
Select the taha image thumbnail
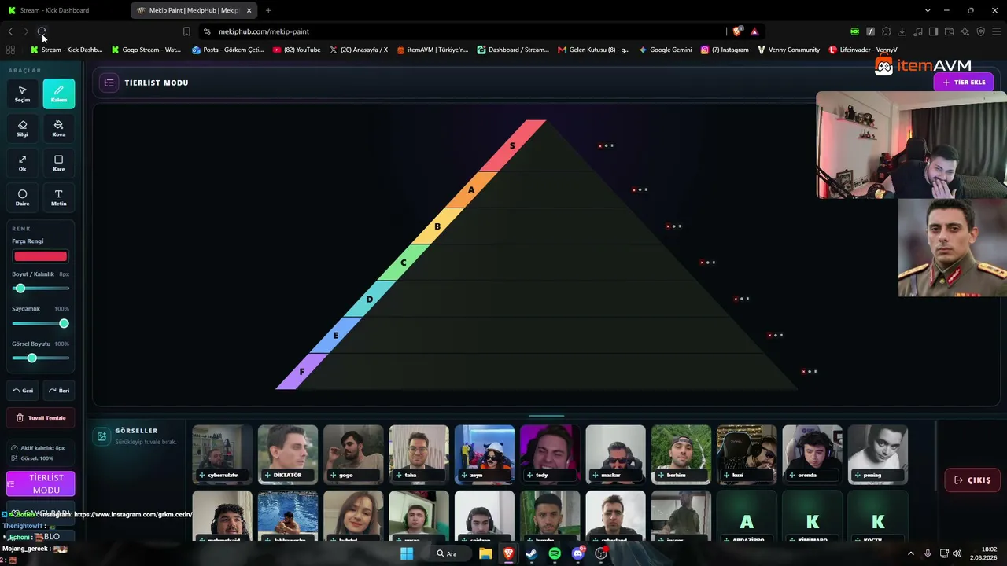tap(419, 454)
